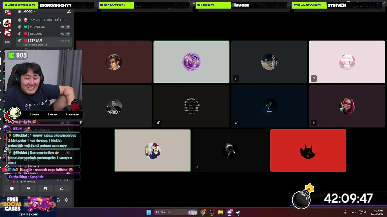
Task: Join the MEMBERS voice channel
Action: [x=44, y=27]
